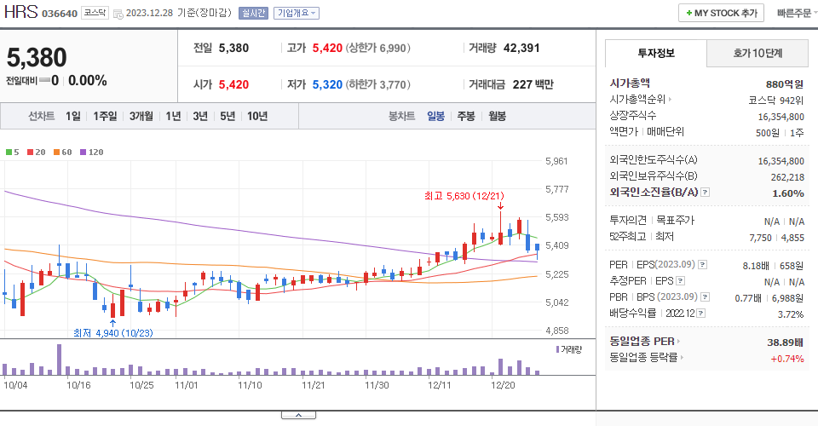The image size is (818, 426).
Task: Click the tall volume bar near 10/16
Action: point(59,360)
